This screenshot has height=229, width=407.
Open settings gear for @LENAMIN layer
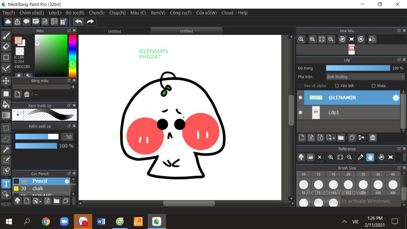(x=395, y=98)
